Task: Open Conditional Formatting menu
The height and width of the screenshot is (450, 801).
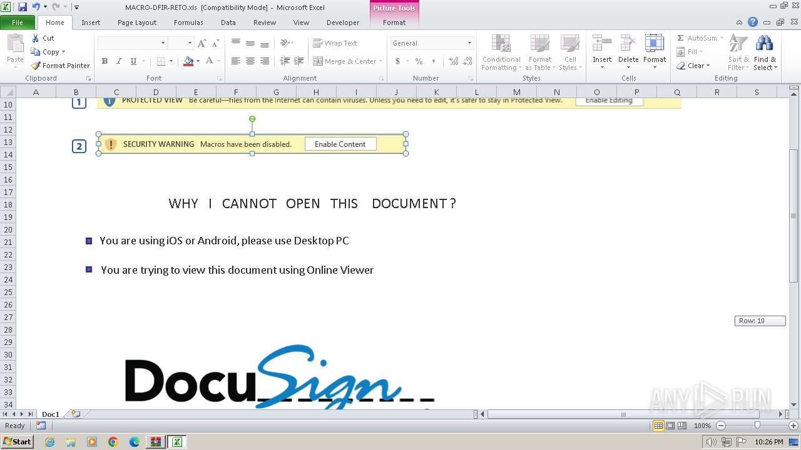Action: click(501, 53)
